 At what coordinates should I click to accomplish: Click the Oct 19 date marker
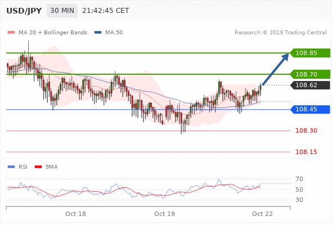point(164,214)
